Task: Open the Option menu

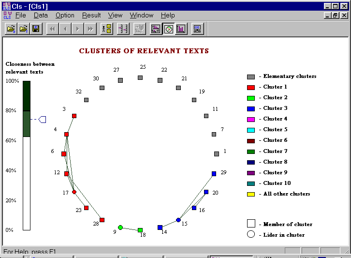Action: tap(65, 15)
